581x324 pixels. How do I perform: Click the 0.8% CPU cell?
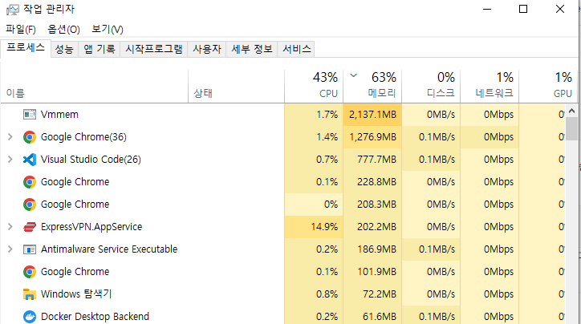314,294
